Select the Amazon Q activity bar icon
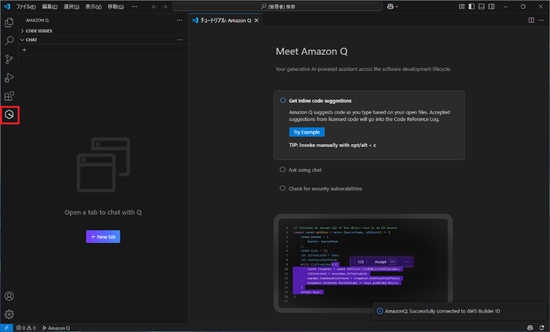Image resolution: width=550 pixels, height=332 pixels. (10, 115)
